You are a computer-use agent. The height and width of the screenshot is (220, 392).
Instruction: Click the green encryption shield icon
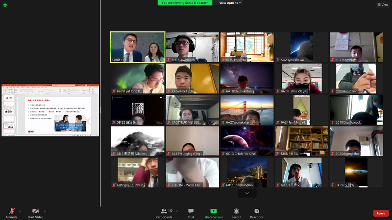(4, 4)
